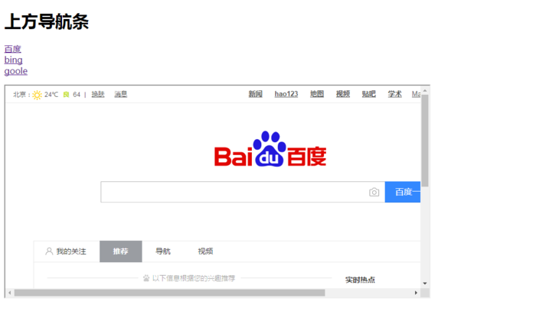Click the 上方导航条 heading
The height and width of the screenshot is (311, 536).
pyautogui.click(x=47, y=22)
